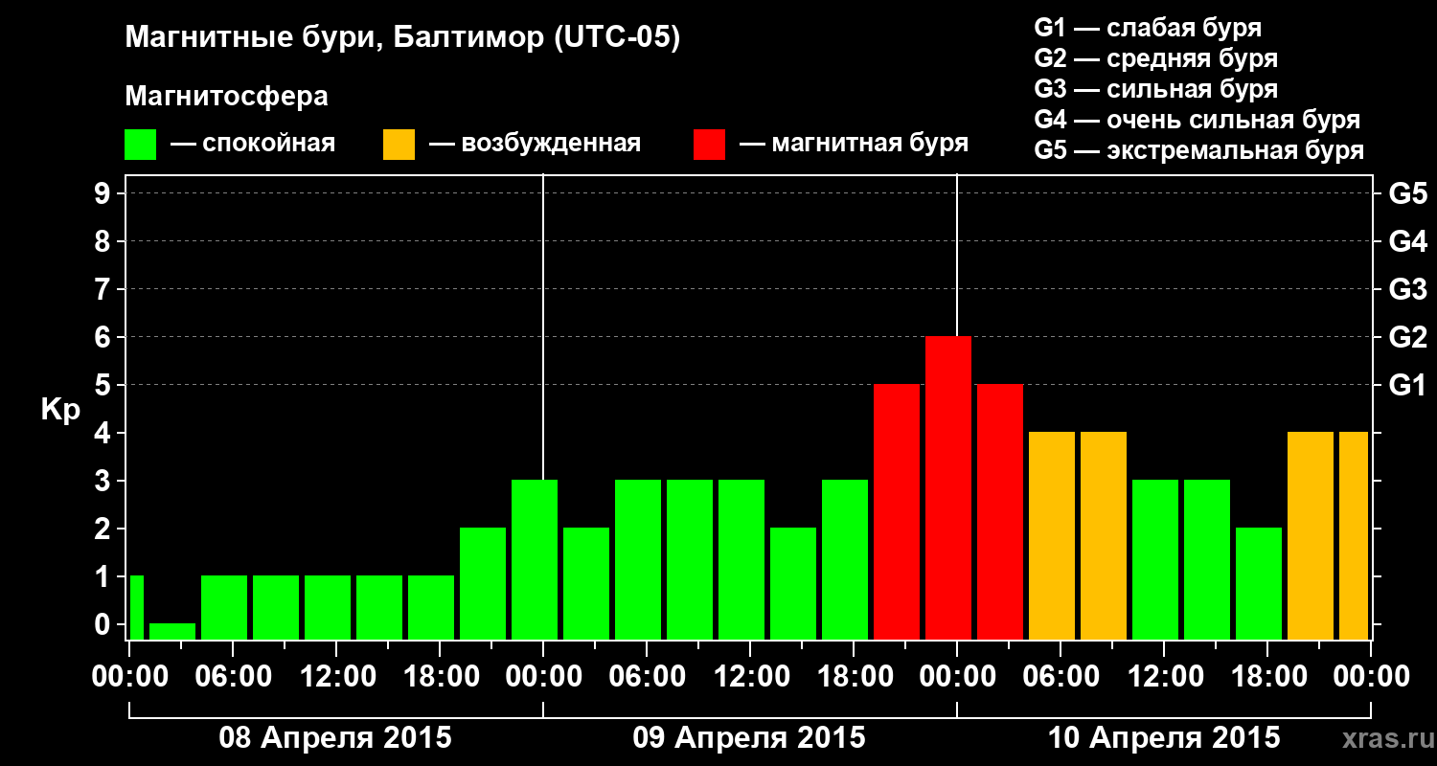
Task: Click the '— спокойная' legend text
Action: tap(253, 145)
